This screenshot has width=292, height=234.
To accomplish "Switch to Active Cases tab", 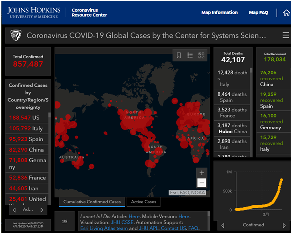I will (x=144, y=202).
